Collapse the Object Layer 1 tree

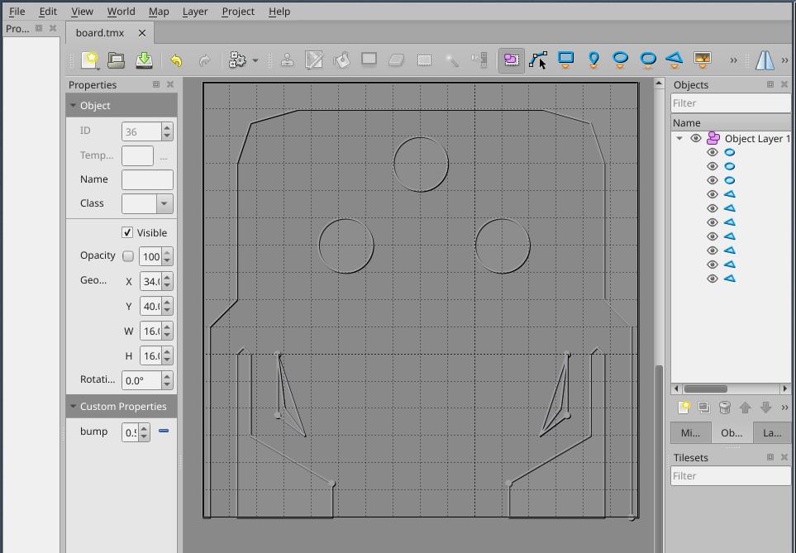[680, 139]
